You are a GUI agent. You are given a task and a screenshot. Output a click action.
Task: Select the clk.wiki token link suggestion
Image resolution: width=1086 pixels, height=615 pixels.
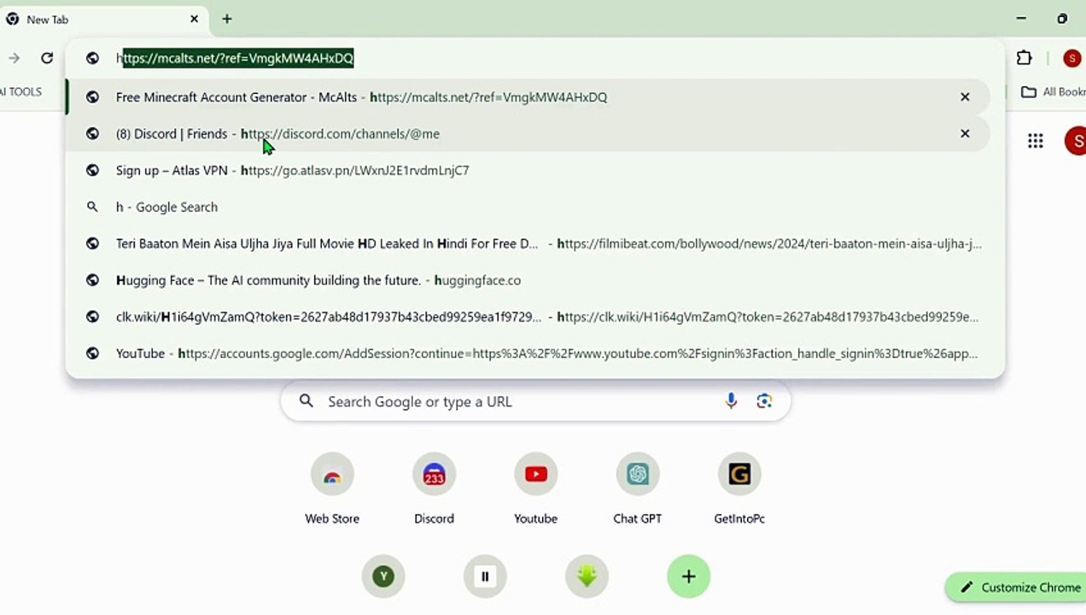528,317
